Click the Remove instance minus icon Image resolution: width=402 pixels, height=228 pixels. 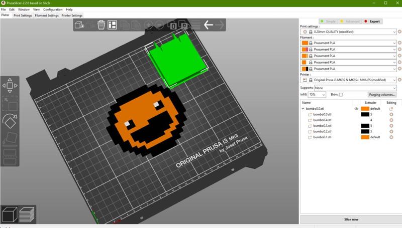click(x=159, y=25)
